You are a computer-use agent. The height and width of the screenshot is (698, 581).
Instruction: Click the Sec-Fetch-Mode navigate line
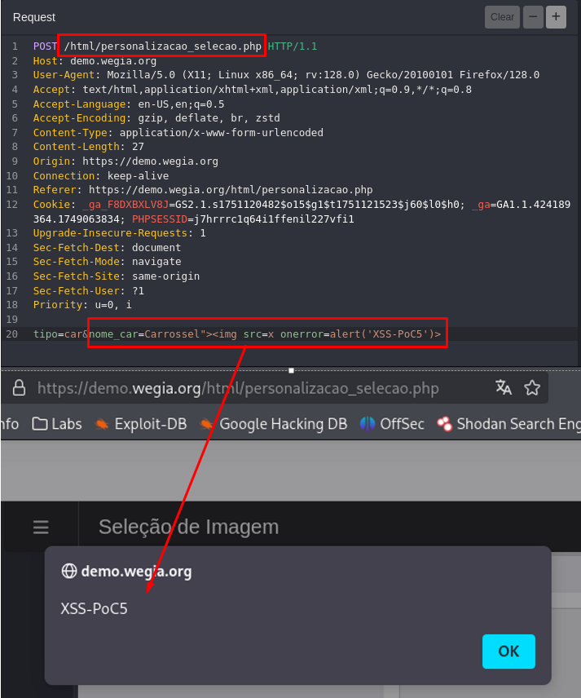pos(107,262)
